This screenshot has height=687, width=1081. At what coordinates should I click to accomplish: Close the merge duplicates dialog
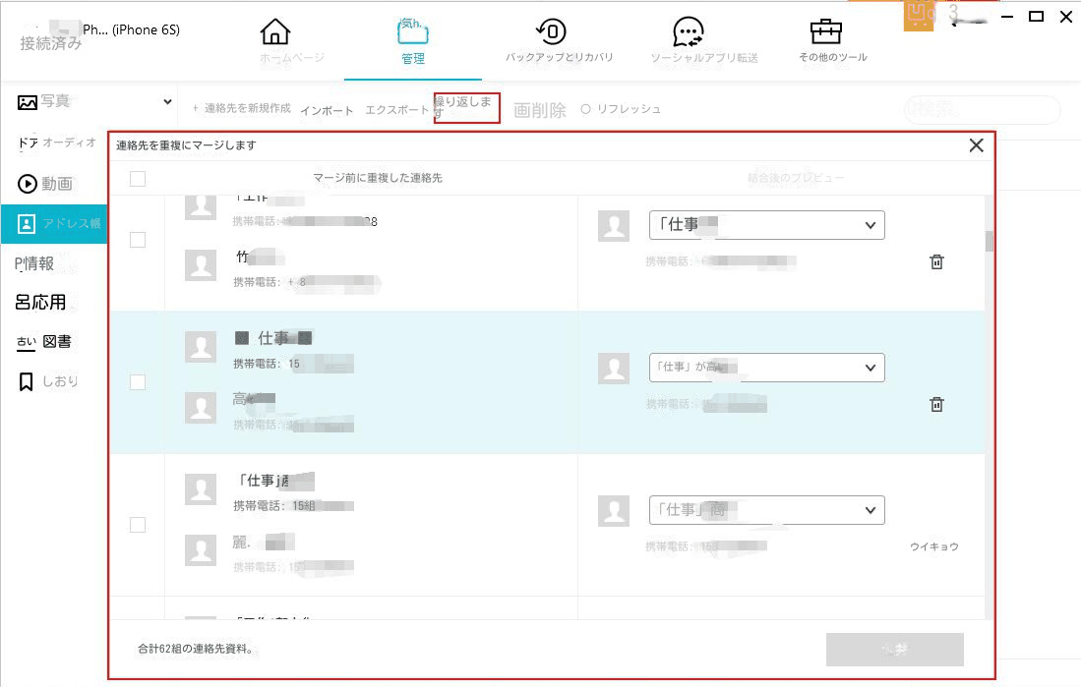(976, 145)
